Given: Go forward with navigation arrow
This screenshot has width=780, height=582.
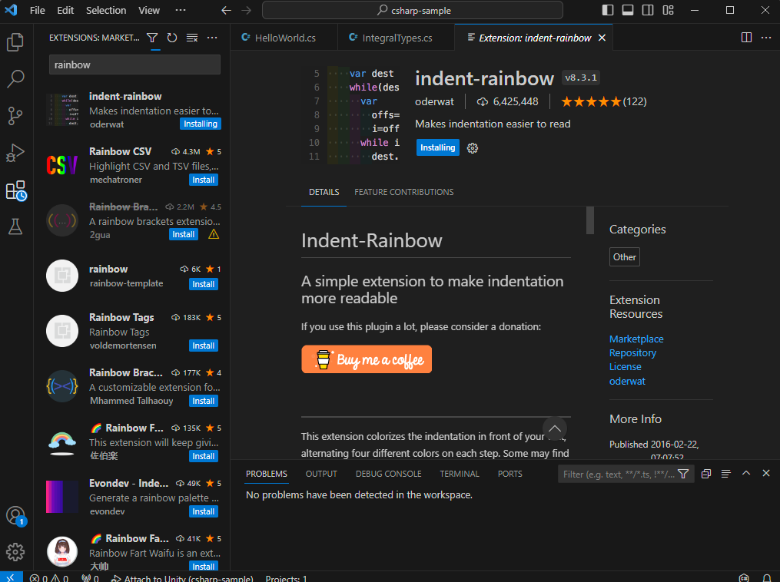Looking at the screenshot, I should (x=246, y=11).
